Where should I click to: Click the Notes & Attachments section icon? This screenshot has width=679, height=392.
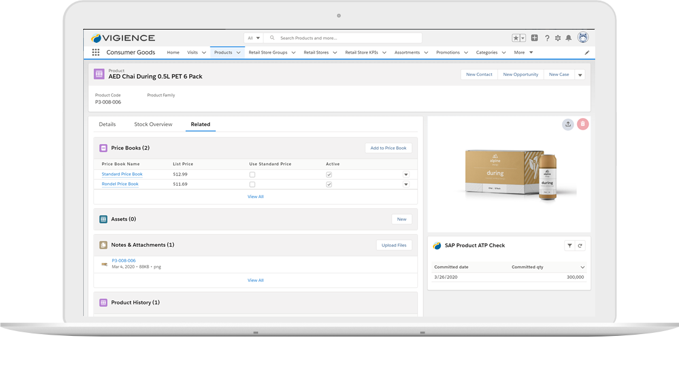coord(104,245)
